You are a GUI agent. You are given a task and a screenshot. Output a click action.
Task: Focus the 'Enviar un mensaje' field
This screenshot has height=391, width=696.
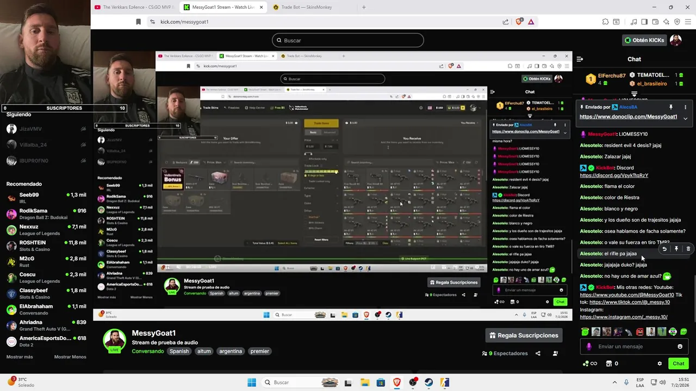[x=634, y=346]
